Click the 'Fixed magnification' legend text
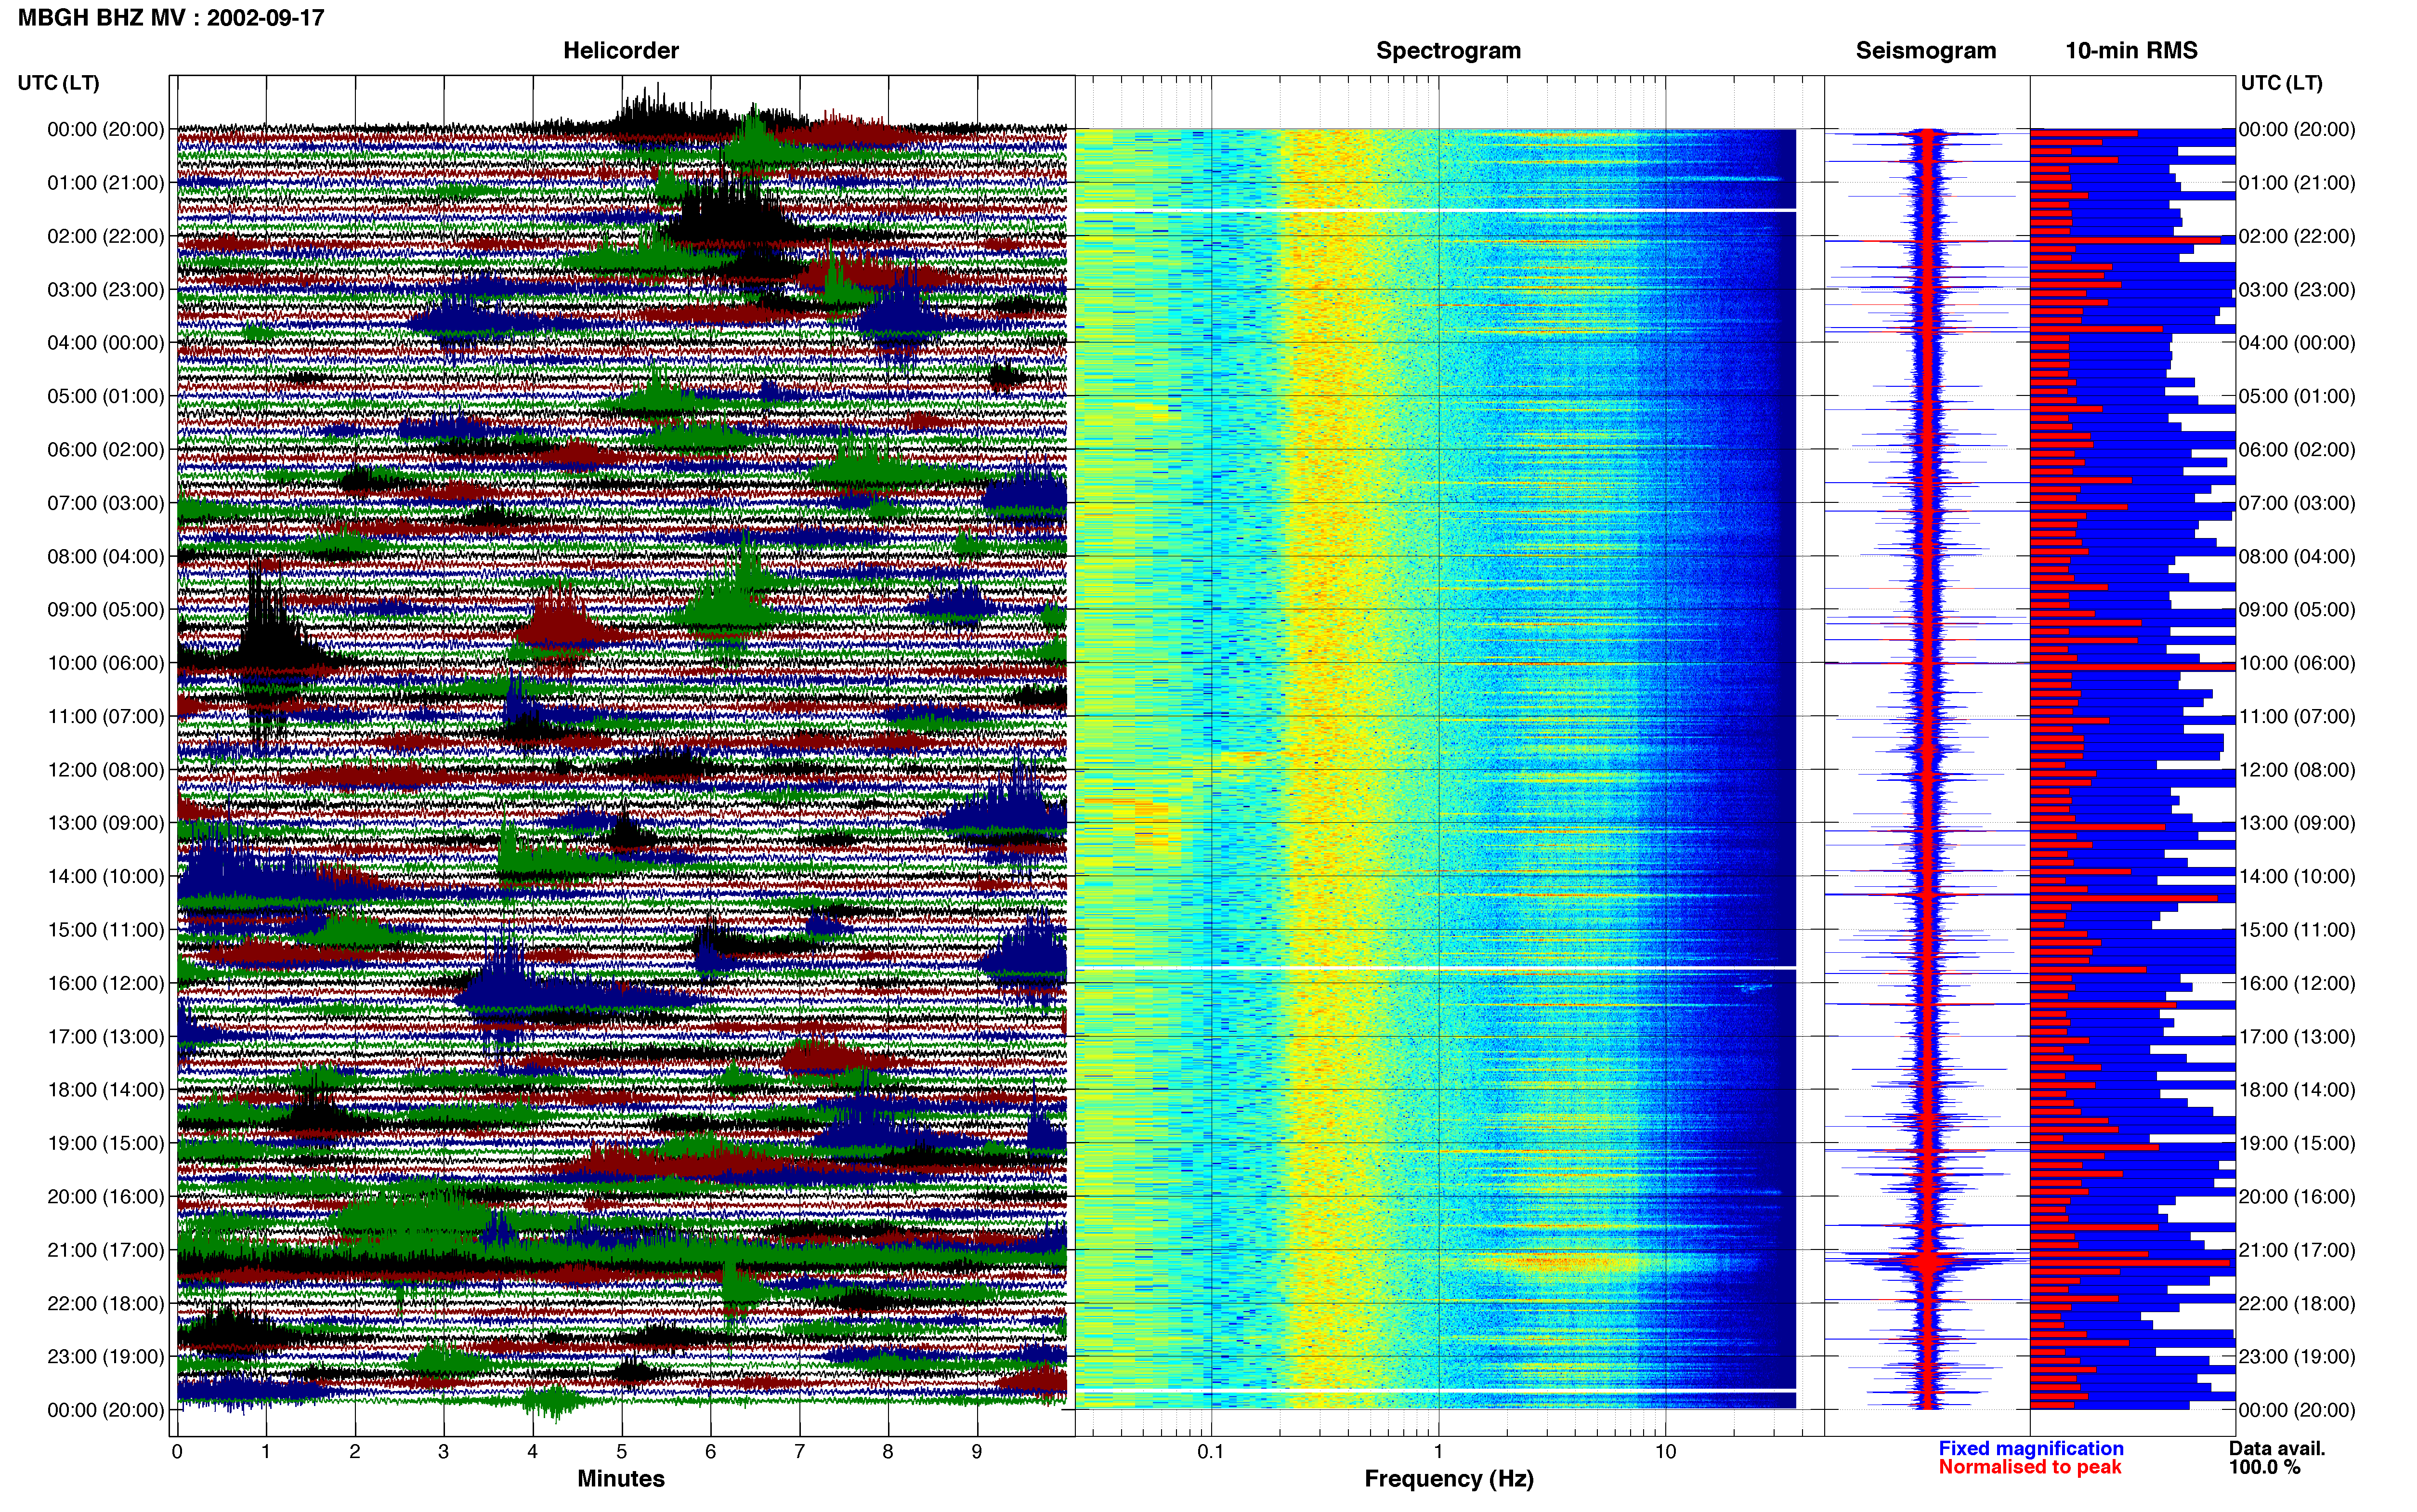 click(x=2030, y=1448)
